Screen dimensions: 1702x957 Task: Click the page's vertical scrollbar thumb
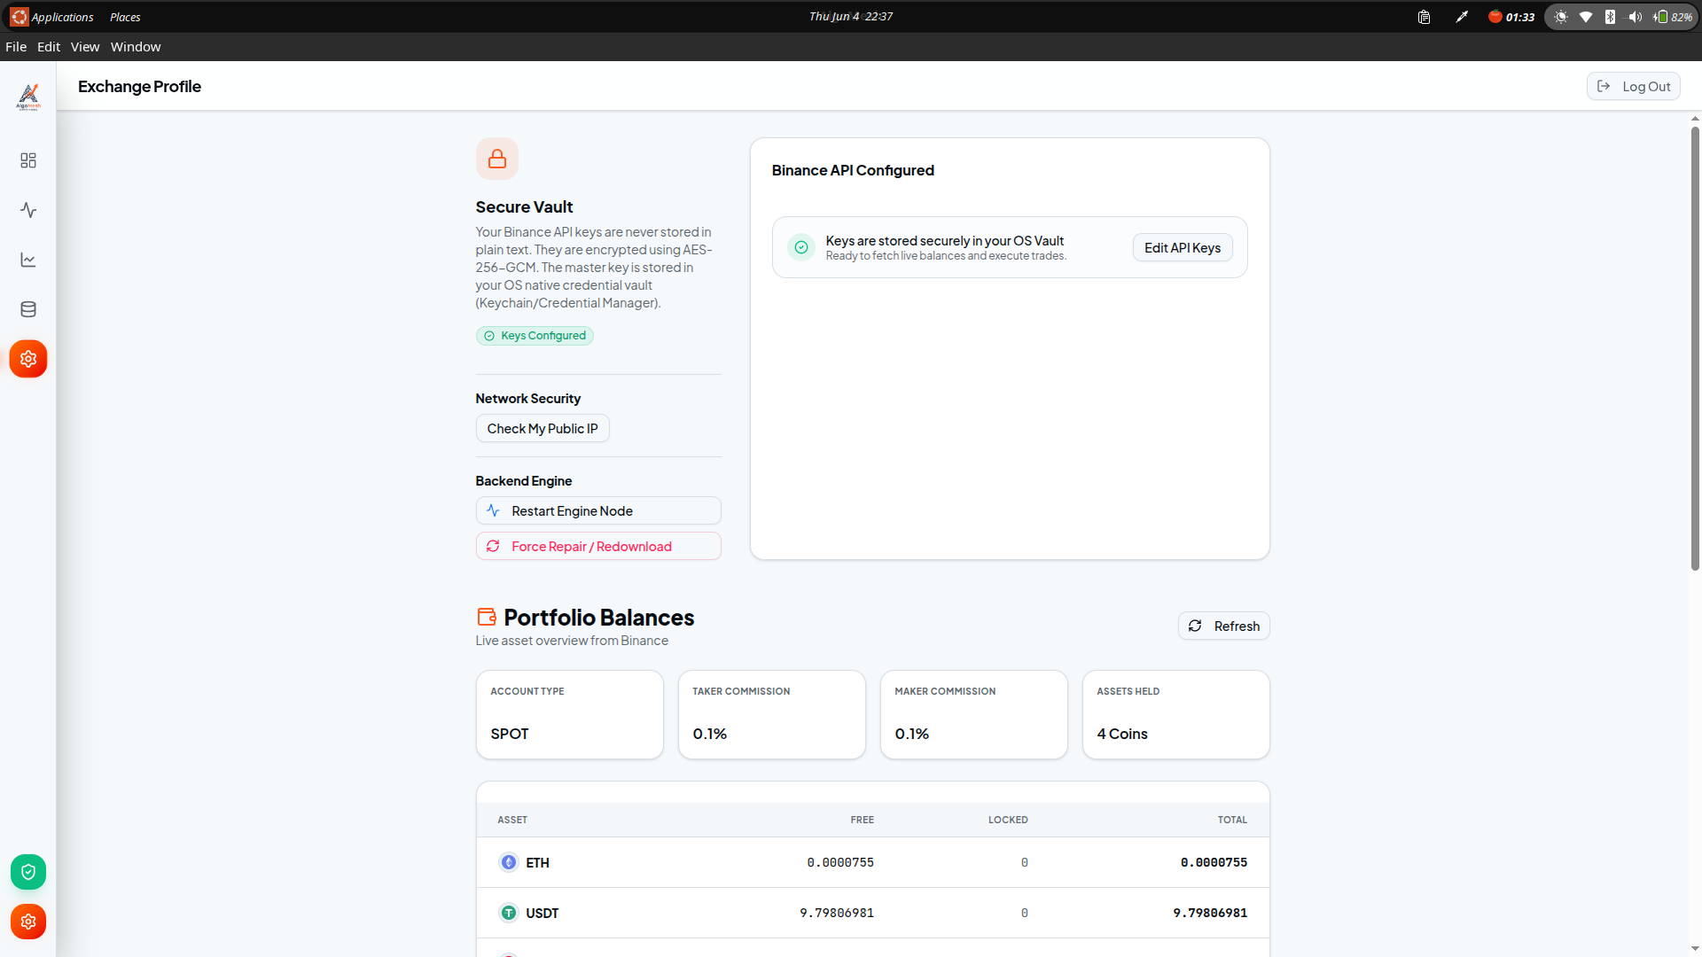click(x=1695, y=348)
